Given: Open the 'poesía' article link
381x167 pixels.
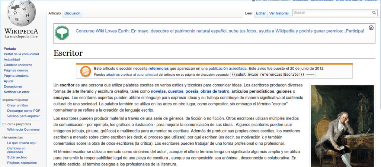Looking at the screenshot, I should (x=192, y=92).
